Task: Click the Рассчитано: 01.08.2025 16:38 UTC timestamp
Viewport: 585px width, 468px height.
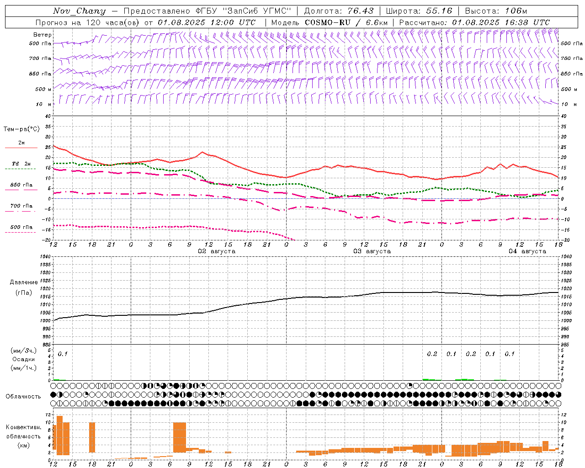Action: (474, 22)
